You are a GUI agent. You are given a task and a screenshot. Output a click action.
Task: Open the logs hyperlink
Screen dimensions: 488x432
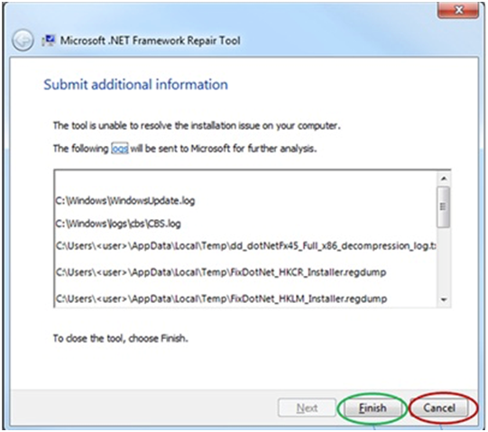(120, 149)
